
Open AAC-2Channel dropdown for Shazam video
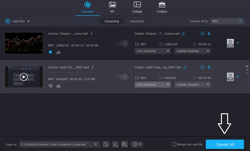[152, 51]
